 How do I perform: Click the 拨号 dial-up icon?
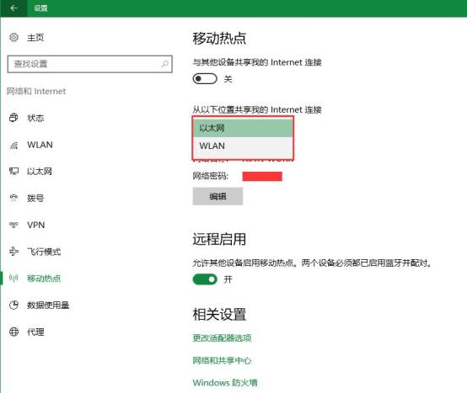click(x=13, y=198)
